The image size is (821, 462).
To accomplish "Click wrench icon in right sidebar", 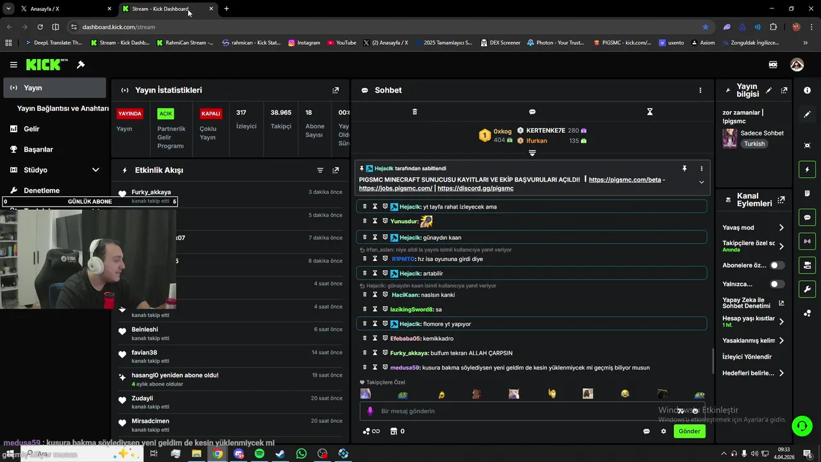I will click(807, 289).
